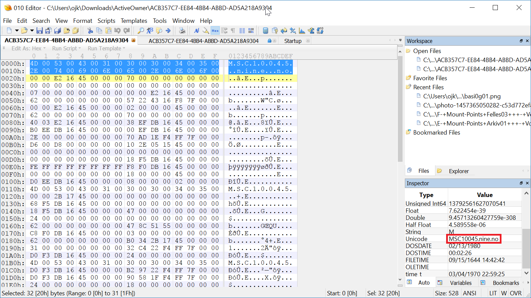531x298 pixels.
Task: Click the Save file toolbar icon
Action: pos(40,31)
